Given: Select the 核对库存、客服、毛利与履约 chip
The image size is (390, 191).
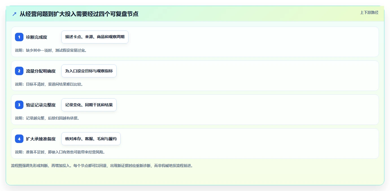Looking at the screenshot, I should pyautogui.click(x=91, y=139).
